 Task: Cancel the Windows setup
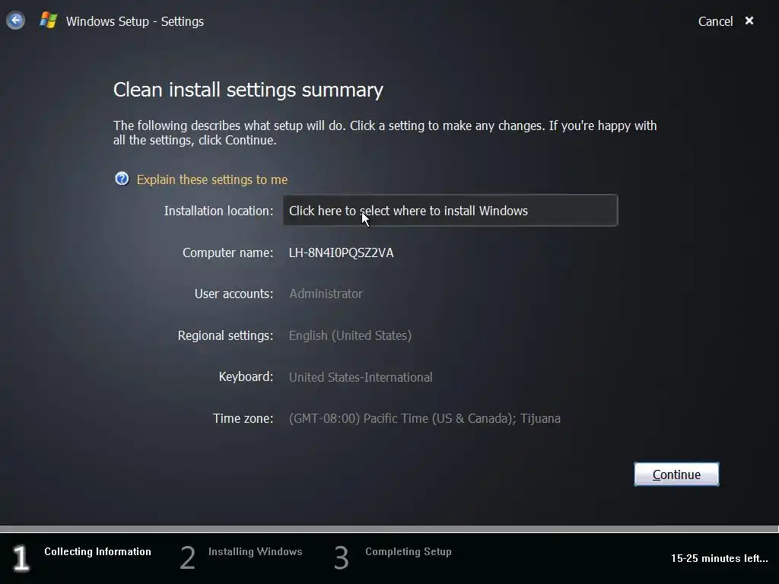[x=715, y=21]
